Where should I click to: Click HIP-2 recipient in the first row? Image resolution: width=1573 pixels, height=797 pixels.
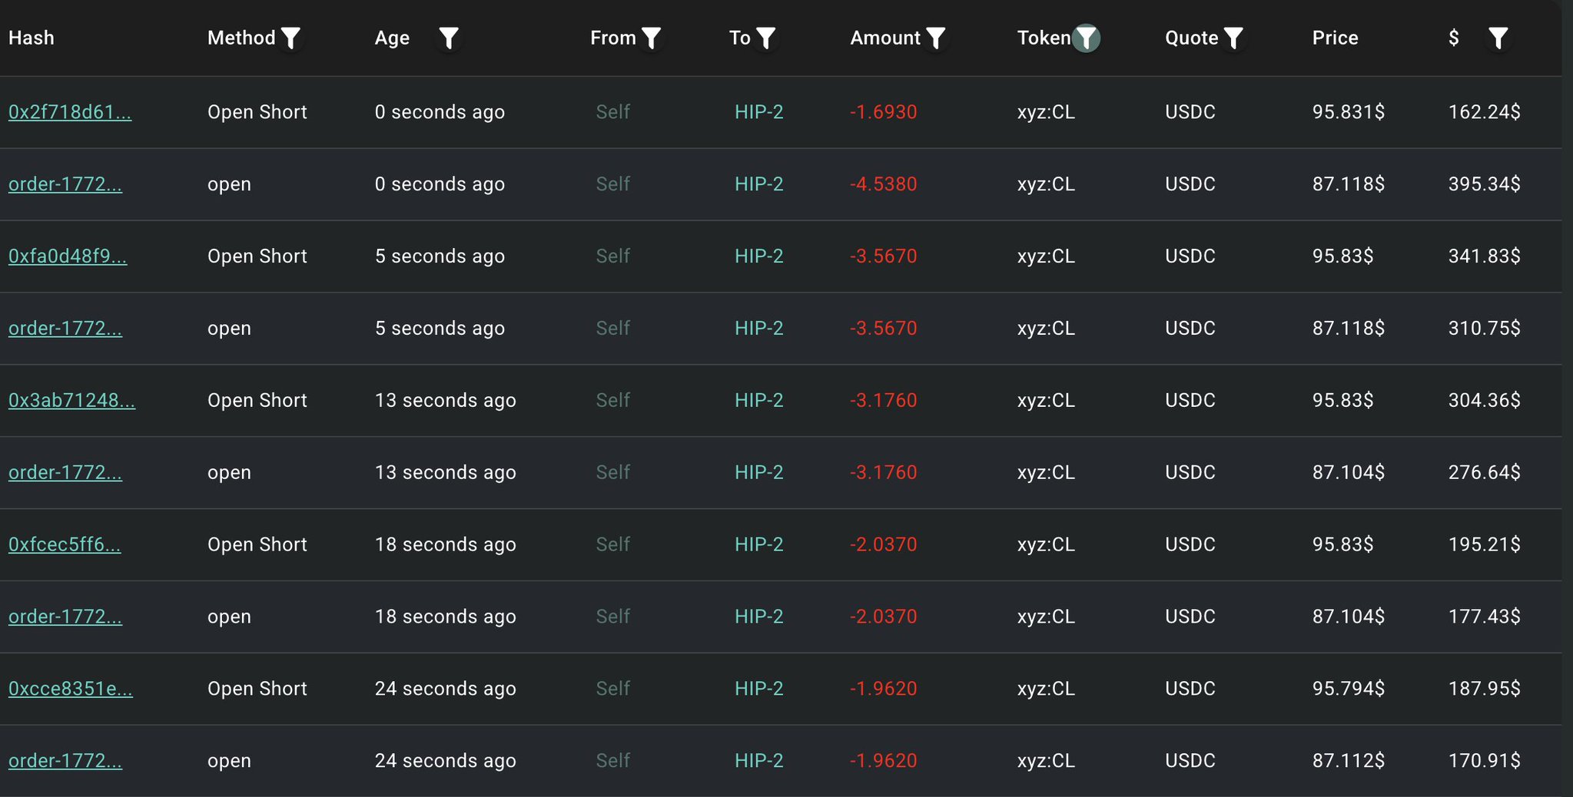pos(758,112)
